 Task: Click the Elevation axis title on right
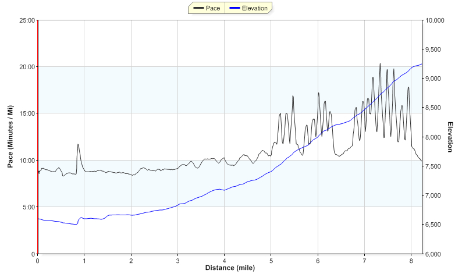(x=450, y=137)
